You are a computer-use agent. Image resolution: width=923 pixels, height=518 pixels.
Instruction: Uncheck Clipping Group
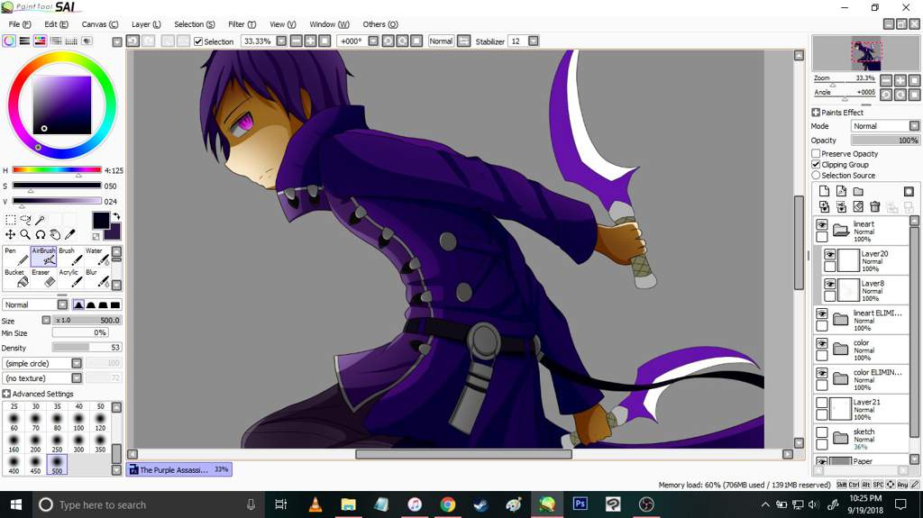click(816, 164)
